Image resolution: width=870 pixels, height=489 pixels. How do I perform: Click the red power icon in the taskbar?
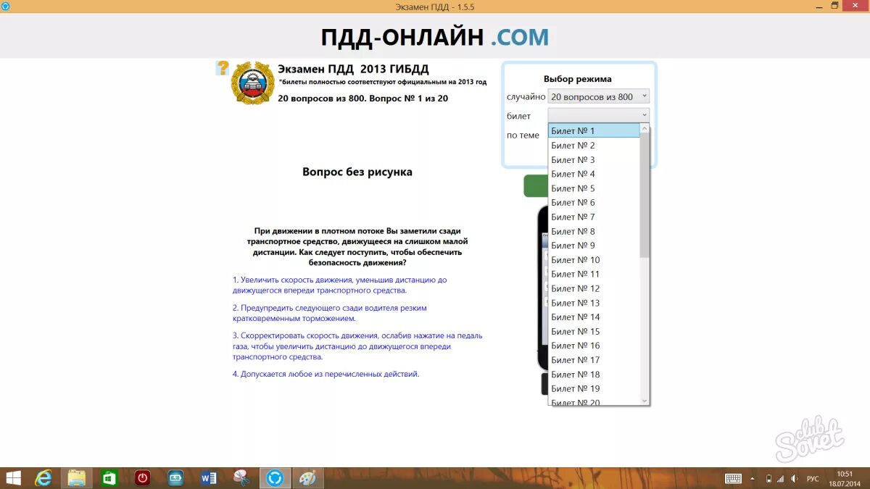click(x=143, y=478)
